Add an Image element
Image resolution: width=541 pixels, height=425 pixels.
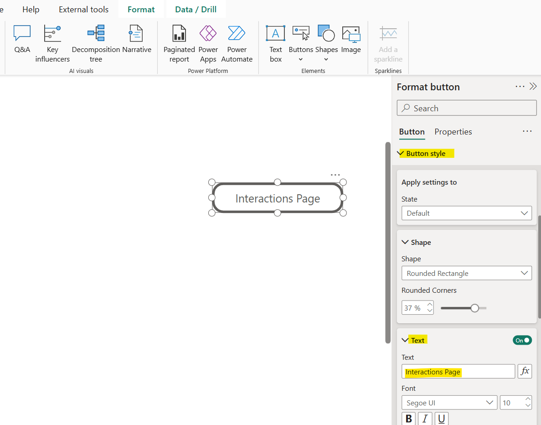click(351, 39)
